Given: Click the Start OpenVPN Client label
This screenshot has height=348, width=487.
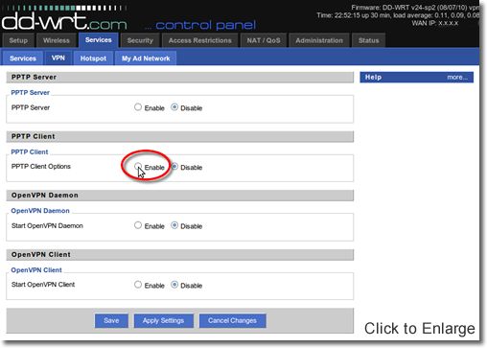Looking at the screenshot, I should (x=43, y=285).
